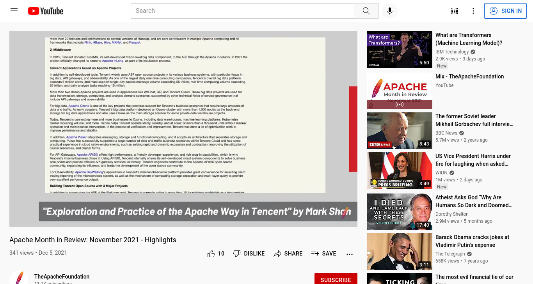Open the hamburger guide menu
Viewport: 533px width, 284px height.
pos(14,11)
